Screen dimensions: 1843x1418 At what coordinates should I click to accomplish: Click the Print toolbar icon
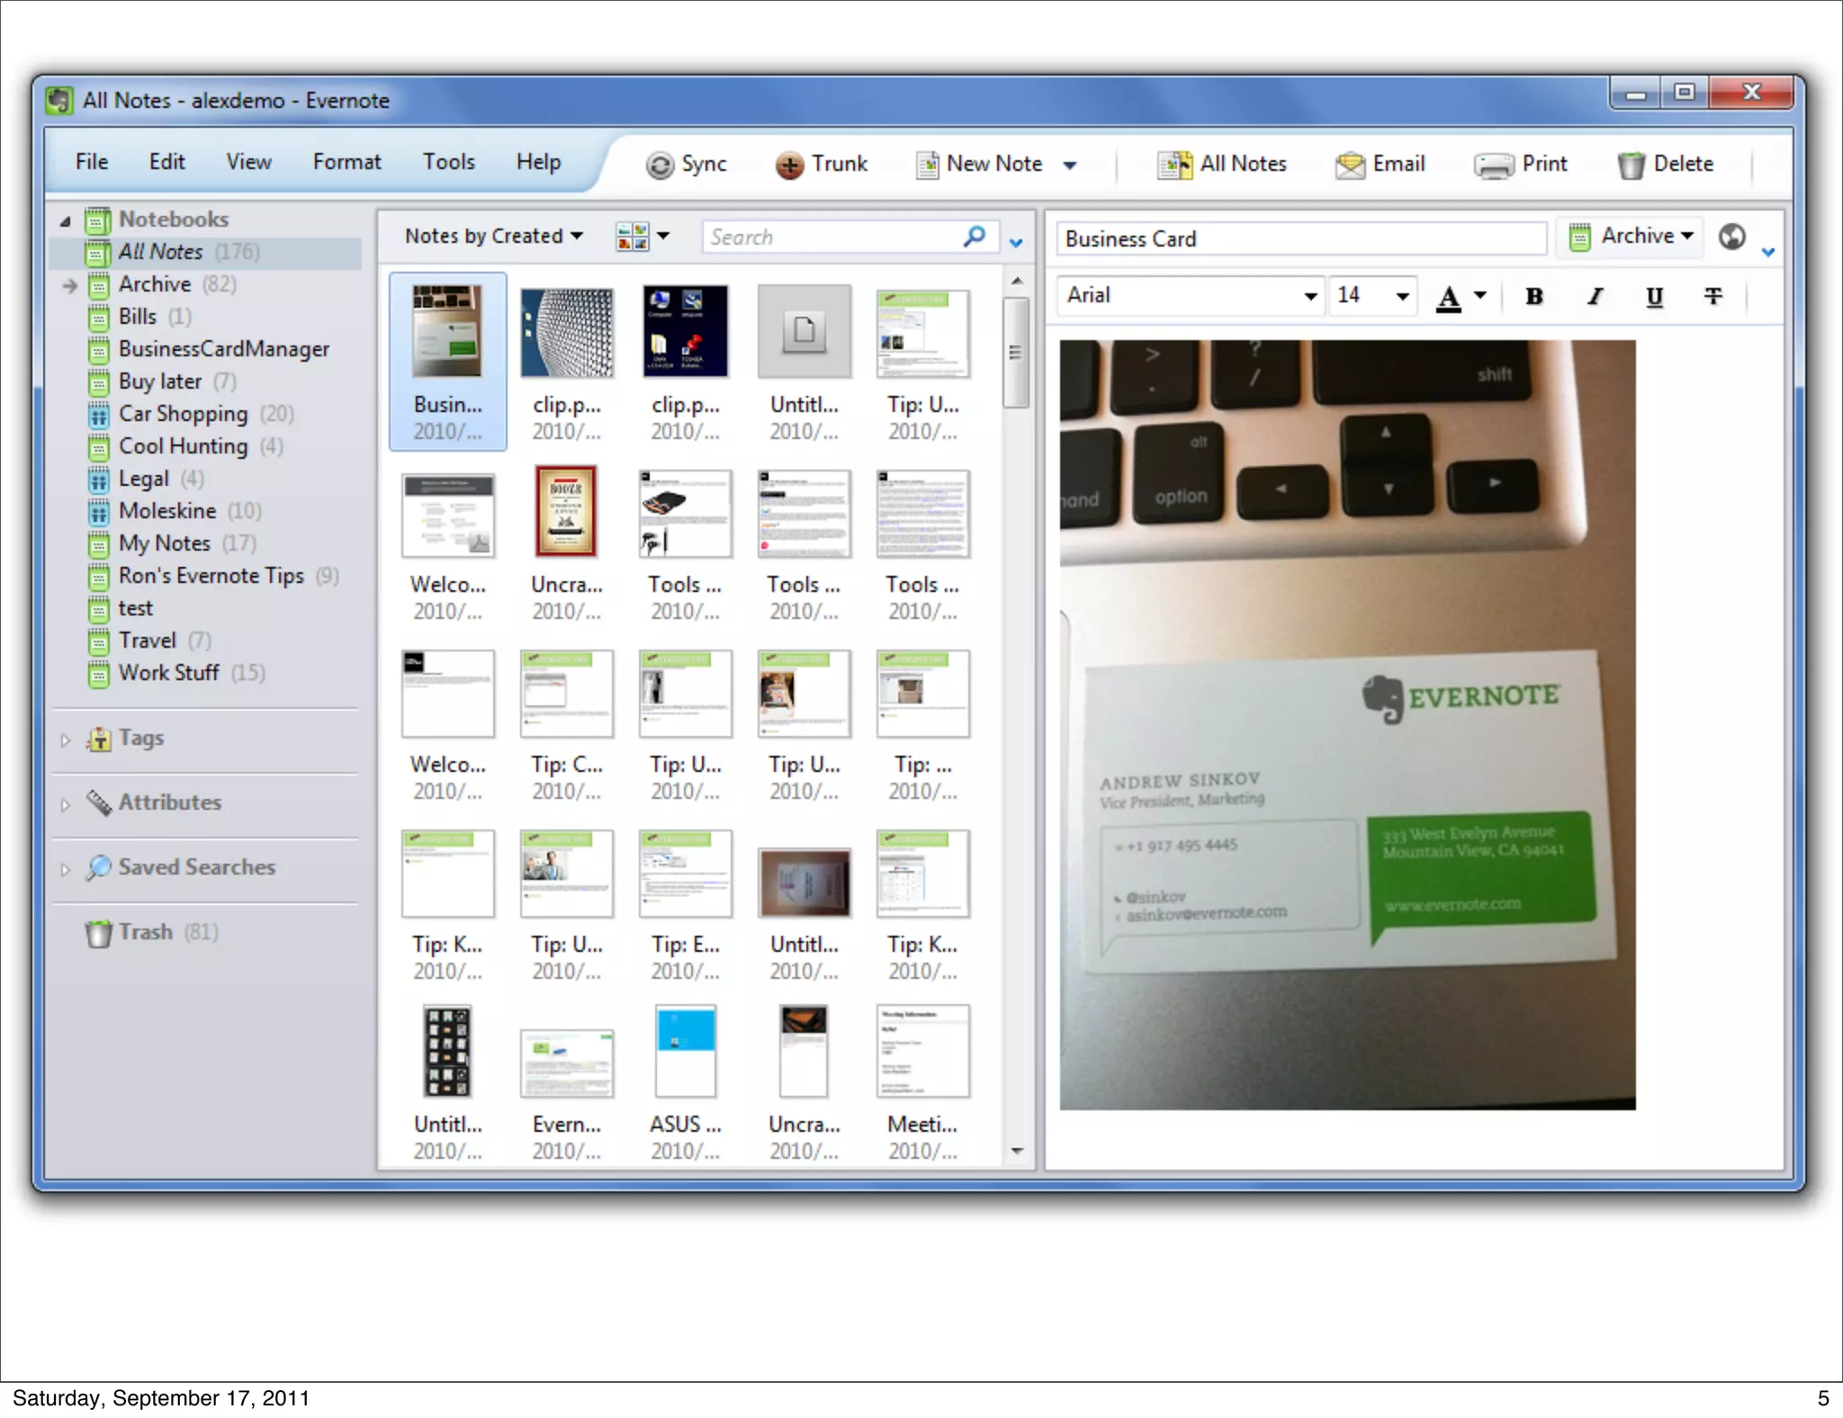[x=1494, y=165]
